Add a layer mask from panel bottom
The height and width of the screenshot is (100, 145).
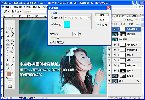click(x=120, y=98)
